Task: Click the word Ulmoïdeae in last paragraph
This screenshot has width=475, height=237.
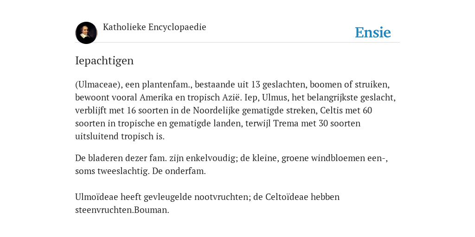Action: (96, 197)
